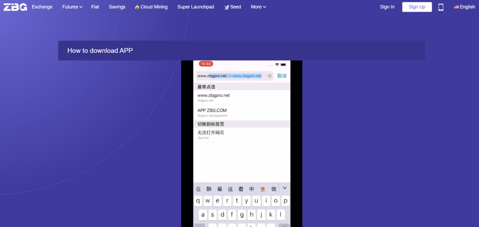Expand the More dropdown menu
The image size is (479, 227).
pos(258,7)
